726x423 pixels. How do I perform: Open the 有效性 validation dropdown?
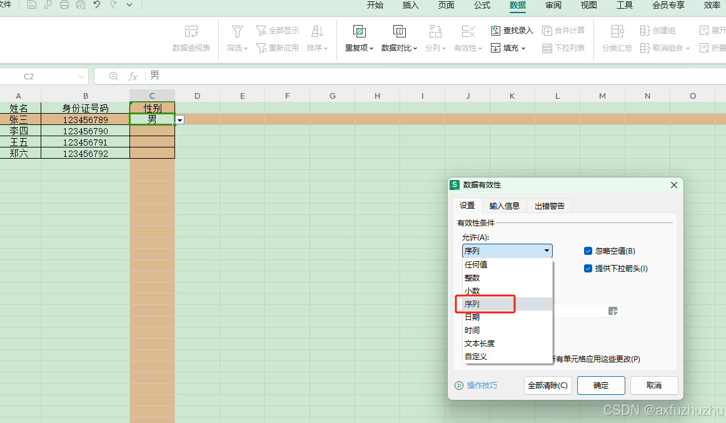pyautogui.click(x=468, y=38)
